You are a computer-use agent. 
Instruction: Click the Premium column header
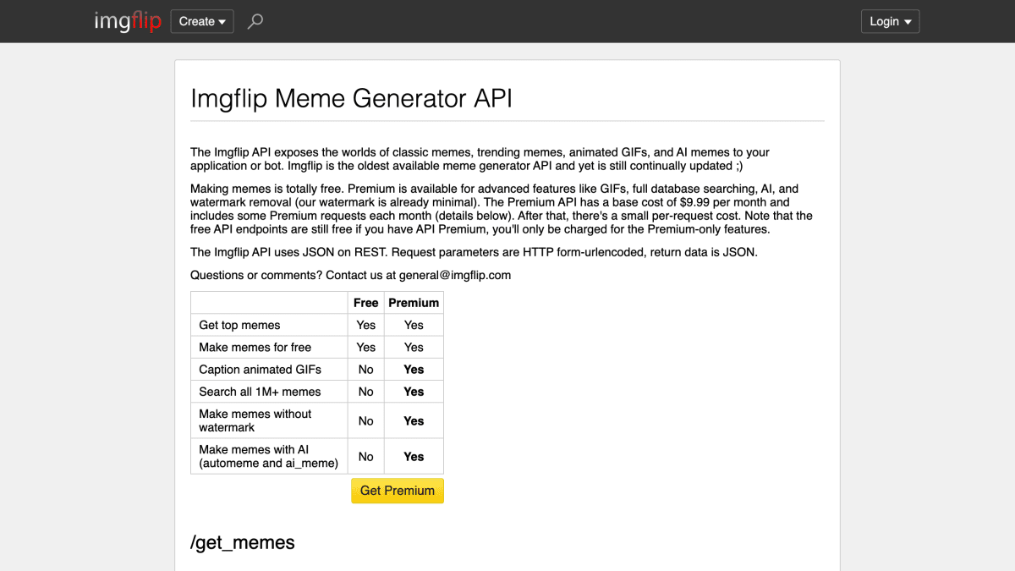tap(414, 303)
